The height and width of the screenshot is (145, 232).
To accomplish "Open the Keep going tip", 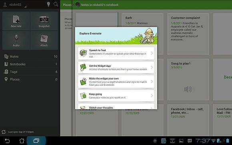I will [116, 95].
